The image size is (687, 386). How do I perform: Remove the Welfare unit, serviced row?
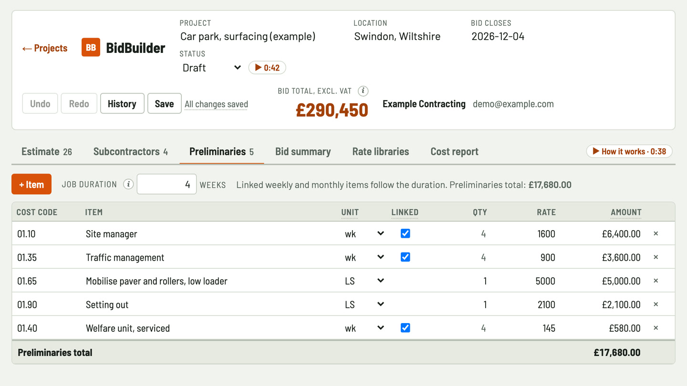[656, 328]
